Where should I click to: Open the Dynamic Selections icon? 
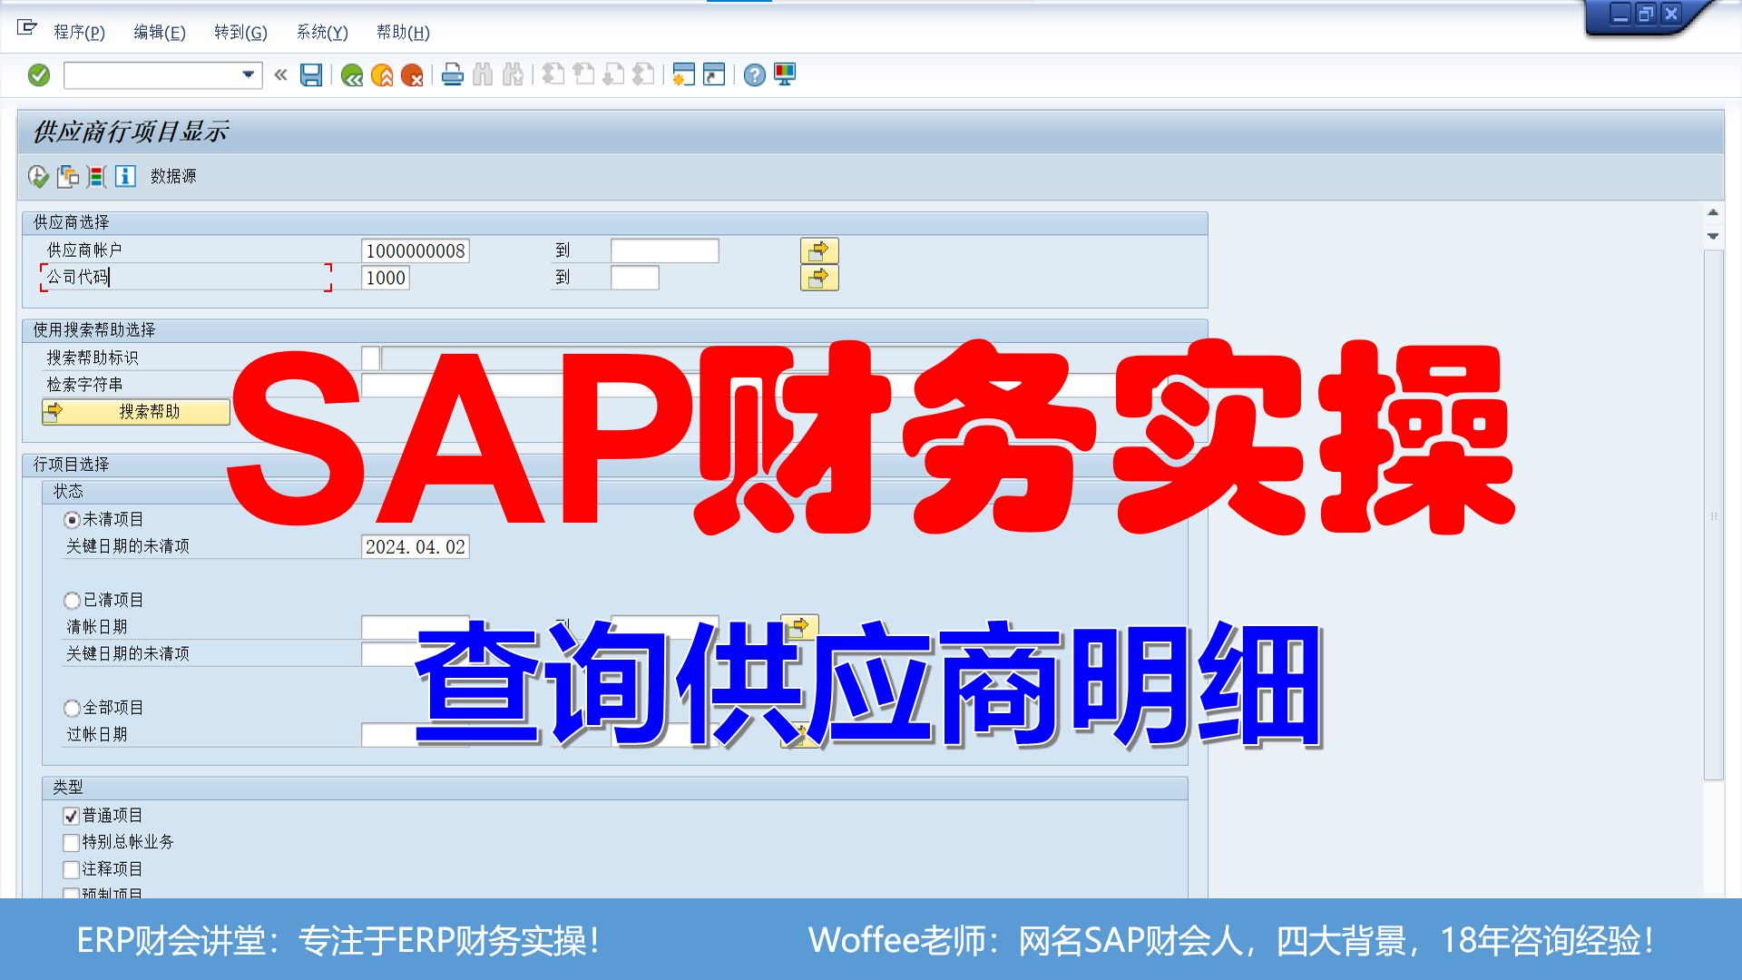(97, 176)
